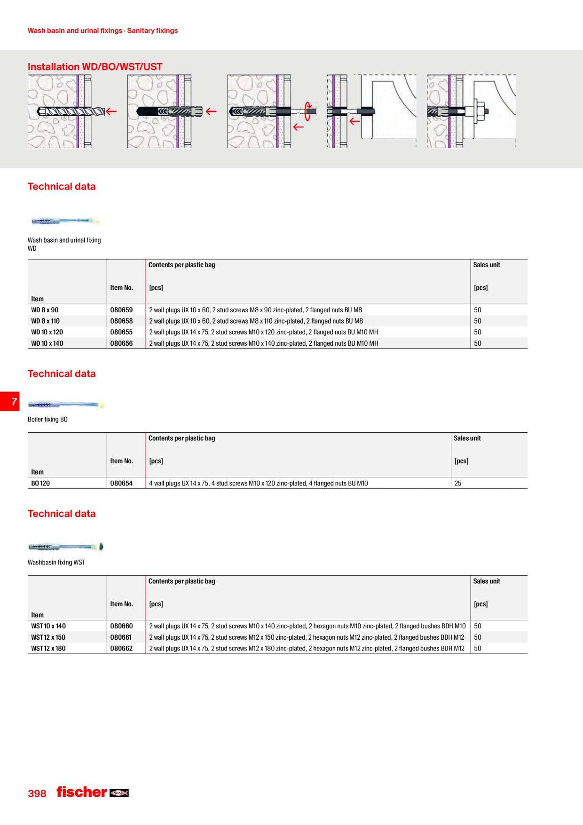Click 'Contents per plastic bag' header in WD table
The width and height of the screenshot is (583, 825).
(x=182, y=265)
